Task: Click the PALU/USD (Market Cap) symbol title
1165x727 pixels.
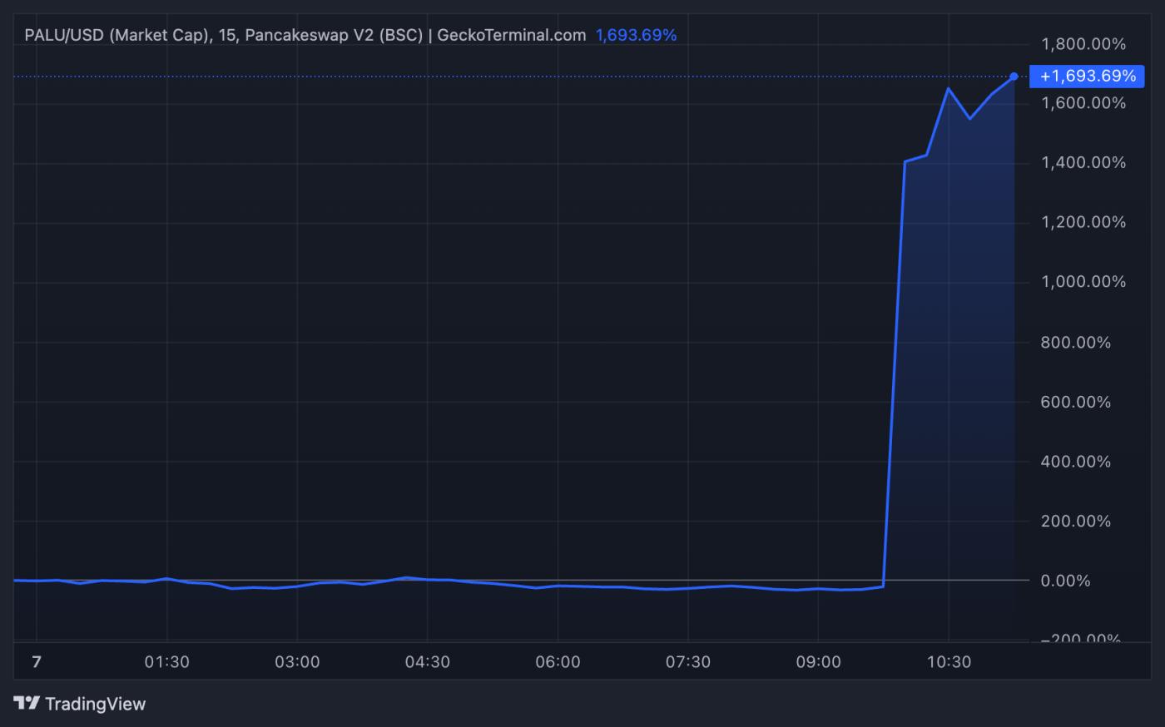Action: pyautogui.click(x=117, y=35)
